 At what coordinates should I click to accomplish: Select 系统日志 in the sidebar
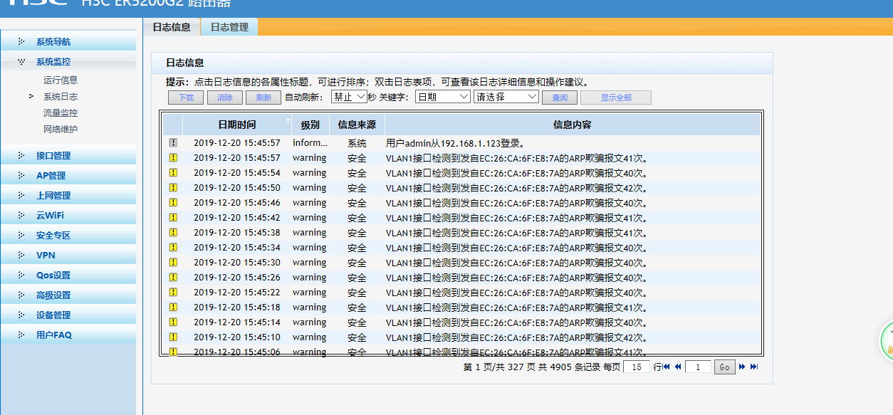[x=61, y=97]
